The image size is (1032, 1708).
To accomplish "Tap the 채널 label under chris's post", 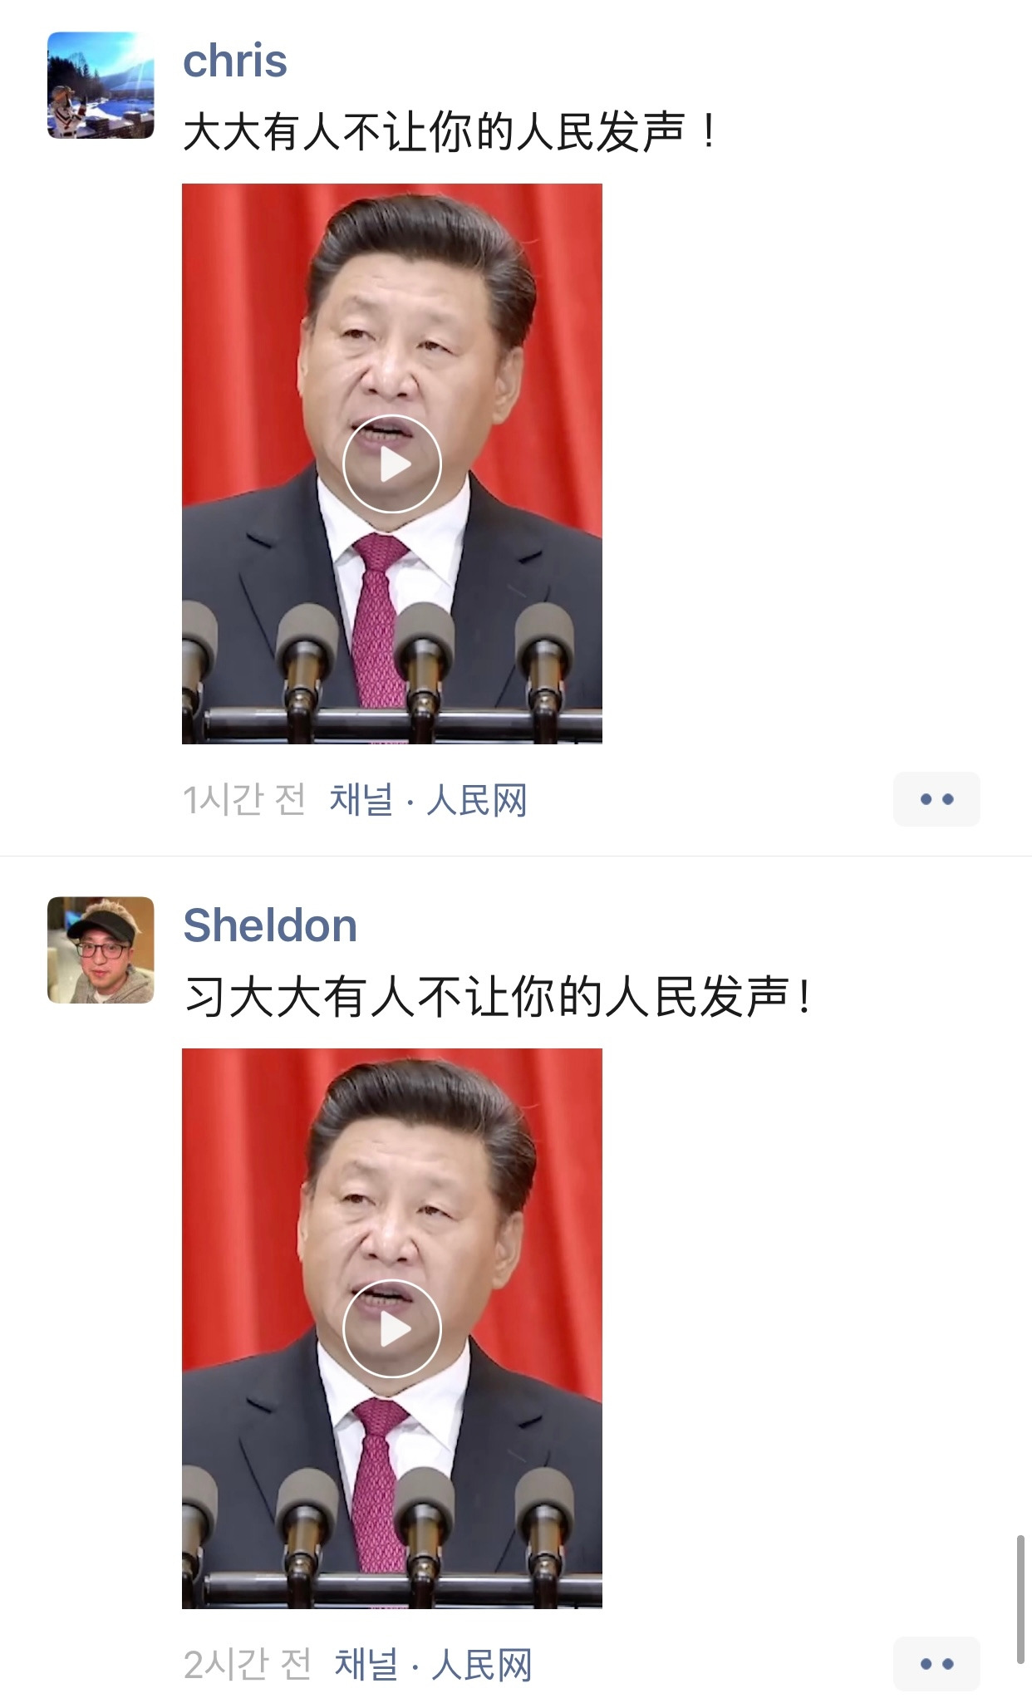I will (361, 800).
